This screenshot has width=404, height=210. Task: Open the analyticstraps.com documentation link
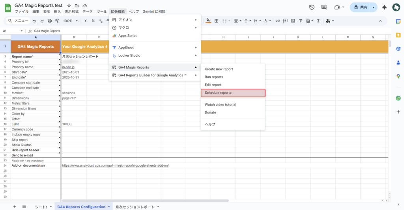[x=115, y=165]
